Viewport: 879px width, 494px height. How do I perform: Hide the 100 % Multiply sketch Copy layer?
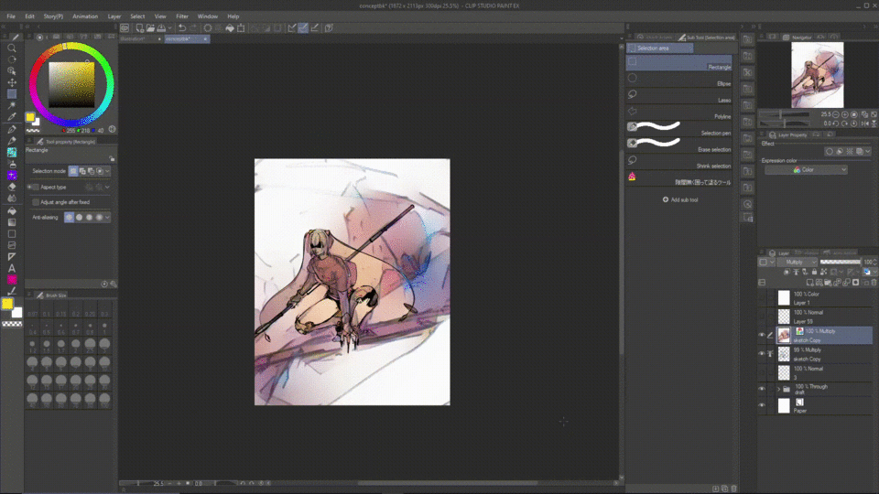tap(761, 335)
